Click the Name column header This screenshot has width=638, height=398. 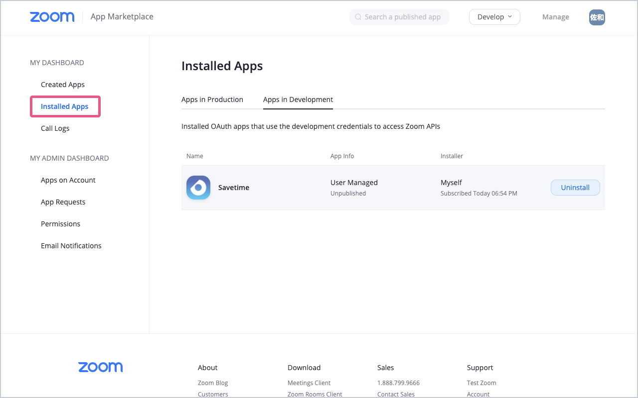pyautogui.click(x=195, y=156)
